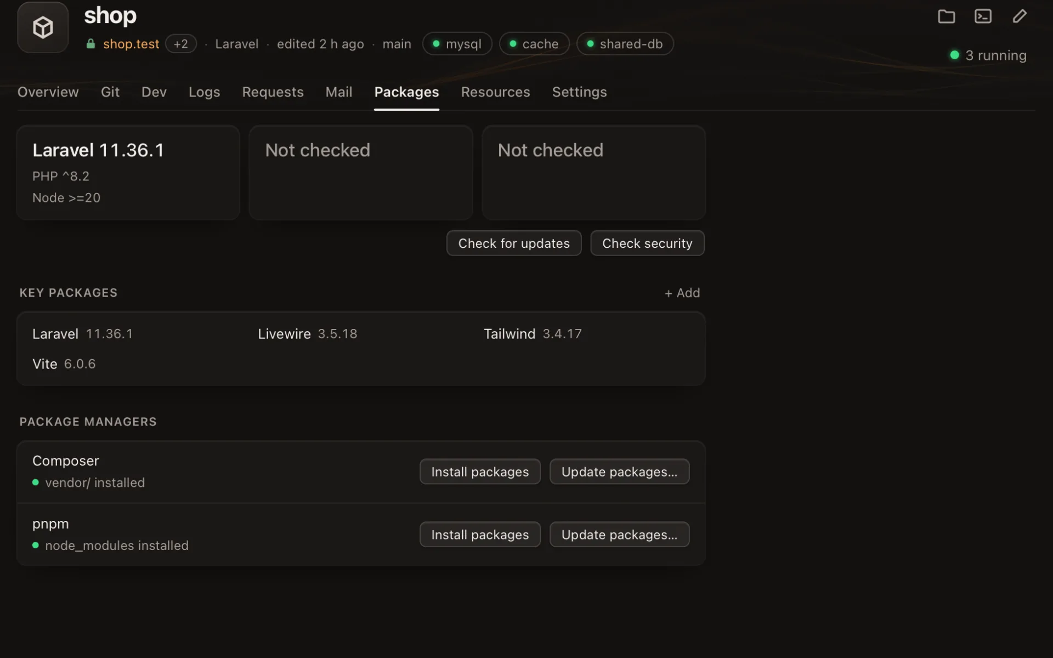Screen dimensions: 1053x658
Task: Select the Packages tab
Action: [x=407, y=92]
